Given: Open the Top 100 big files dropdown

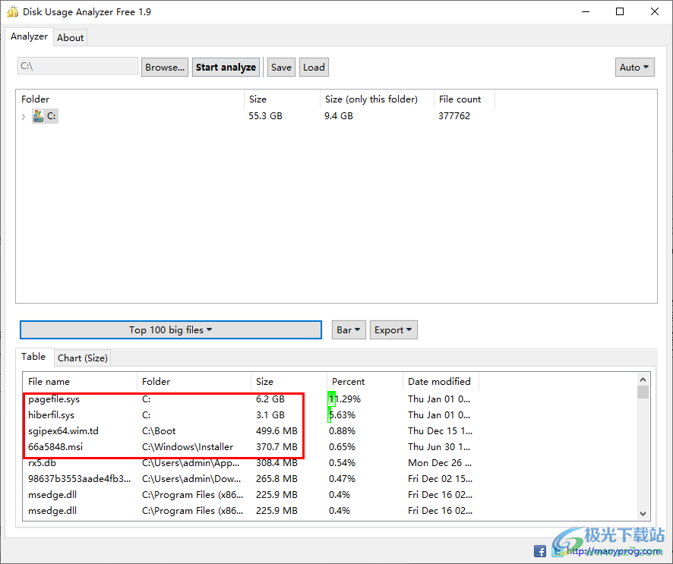Looking at the screenshot, I should [x=171, y=329].
